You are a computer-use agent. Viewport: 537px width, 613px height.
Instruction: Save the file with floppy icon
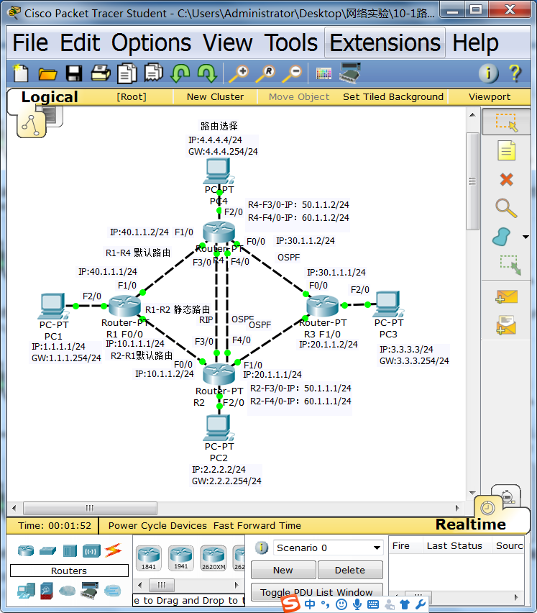coord(74,73)
